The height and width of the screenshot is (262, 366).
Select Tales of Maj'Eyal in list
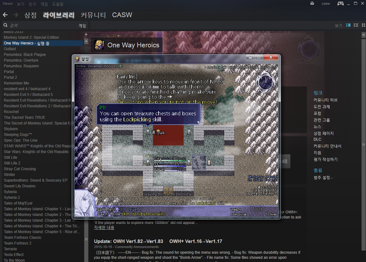click(18, 203)
